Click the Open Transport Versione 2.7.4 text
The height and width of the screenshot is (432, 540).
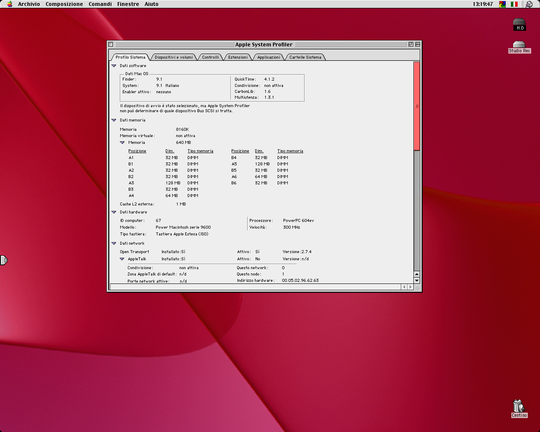pos(297,252)
